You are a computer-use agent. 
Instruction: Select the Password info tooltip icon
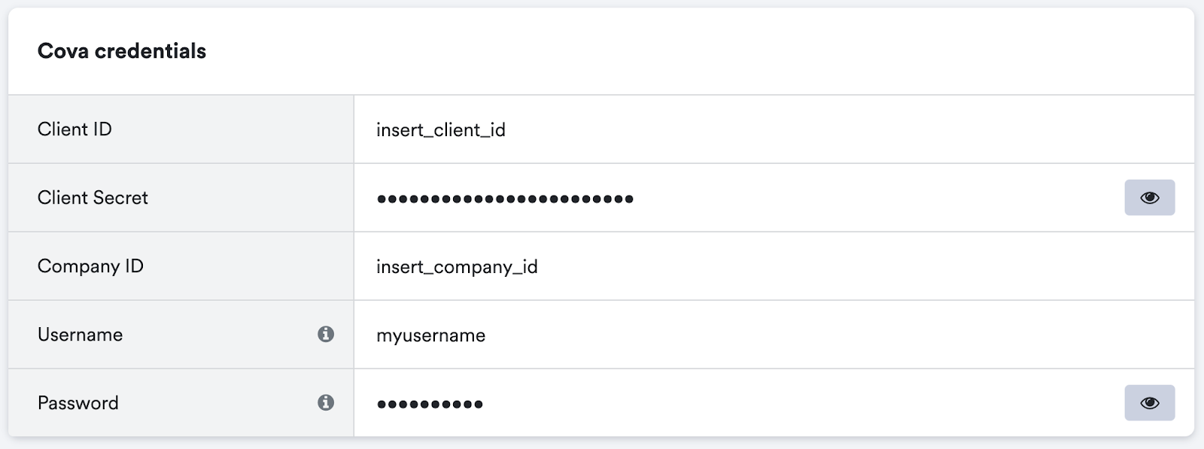[326, 402]
